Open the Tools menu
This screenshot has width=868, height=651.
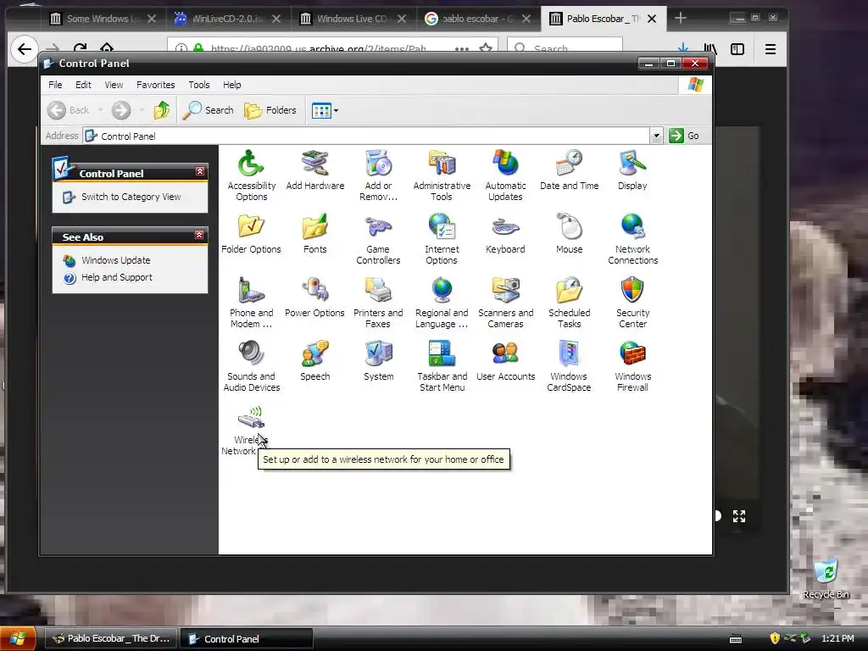[x=198, y=85]
